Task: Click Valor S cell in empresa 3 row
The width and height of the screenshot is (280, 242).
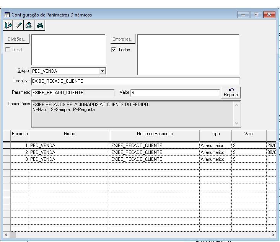Action: point(249,159)
